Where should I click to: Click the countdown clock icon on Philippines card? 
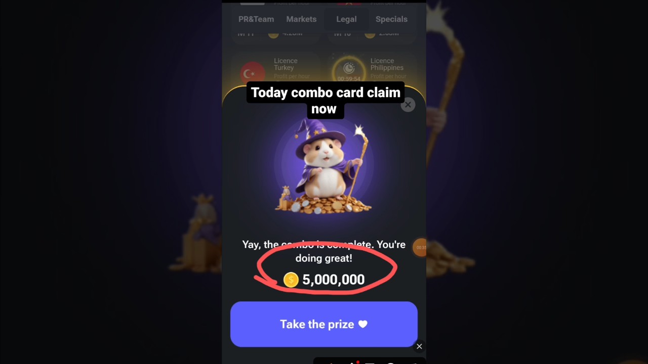(349, 68)
